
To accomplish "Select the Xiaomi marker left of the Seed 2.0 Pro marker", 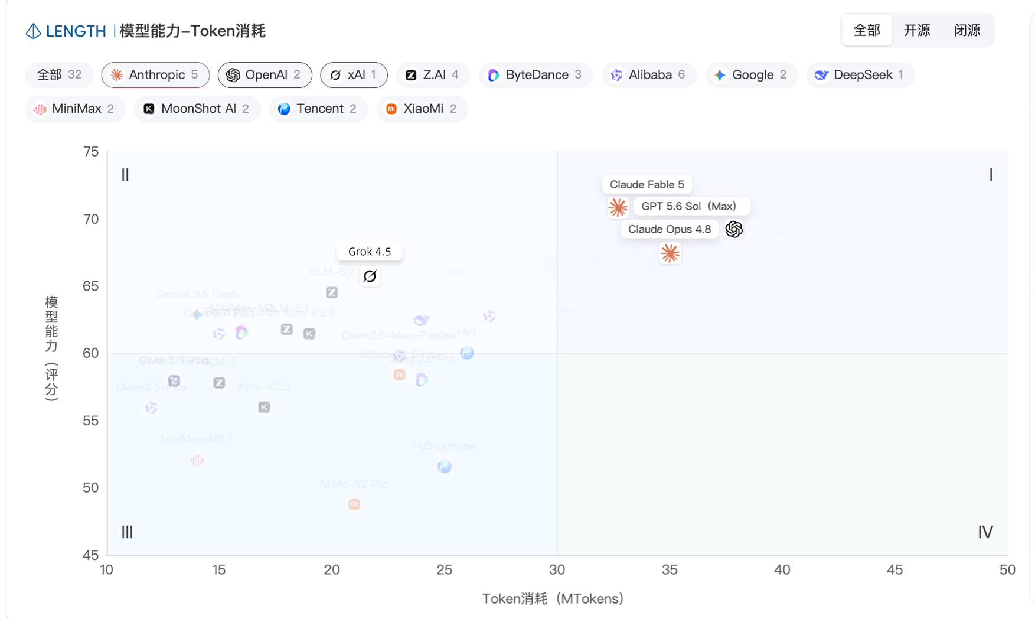I will pos(400,374).
